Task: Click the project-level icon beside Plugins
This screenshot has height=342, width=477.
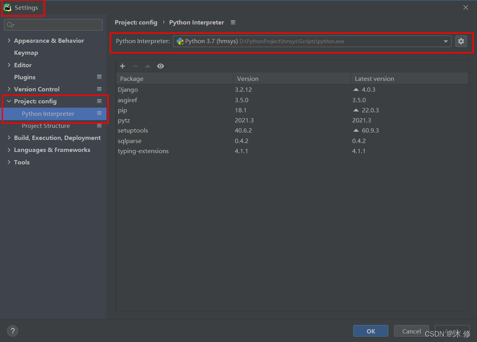Action: 99,77
